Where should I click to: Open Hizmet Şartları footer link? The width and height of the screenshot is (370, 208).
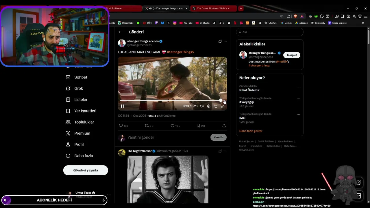click(x=246, y=142)
